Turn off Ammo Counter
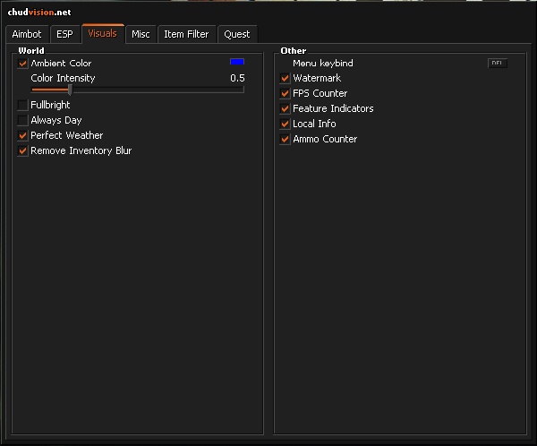 tap(285, 139)
